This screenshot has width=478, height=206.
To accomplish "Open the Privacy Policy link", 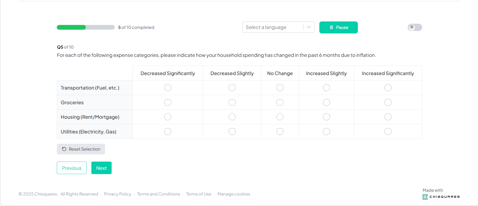I will [118, 194].
